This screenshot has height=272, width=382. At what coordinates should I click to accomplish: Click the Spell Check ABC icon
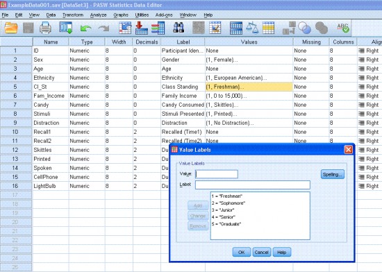343,28
